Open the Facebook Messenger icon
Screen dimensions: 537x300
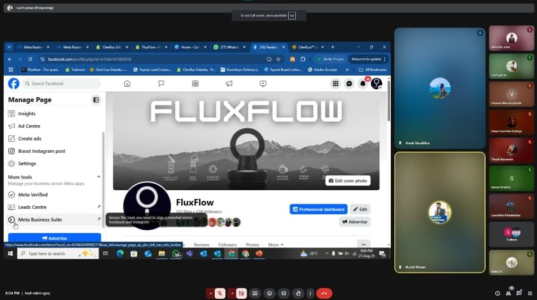[x=350, y=83]
